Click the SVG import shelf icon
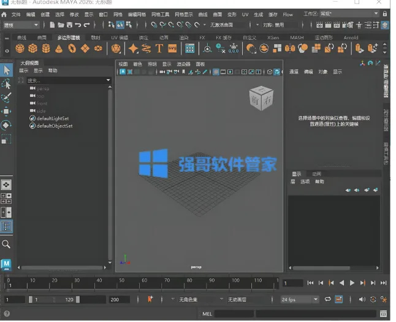Image resolution: width=396 pixels, height=322 pixels. click(x=172, y=48)
